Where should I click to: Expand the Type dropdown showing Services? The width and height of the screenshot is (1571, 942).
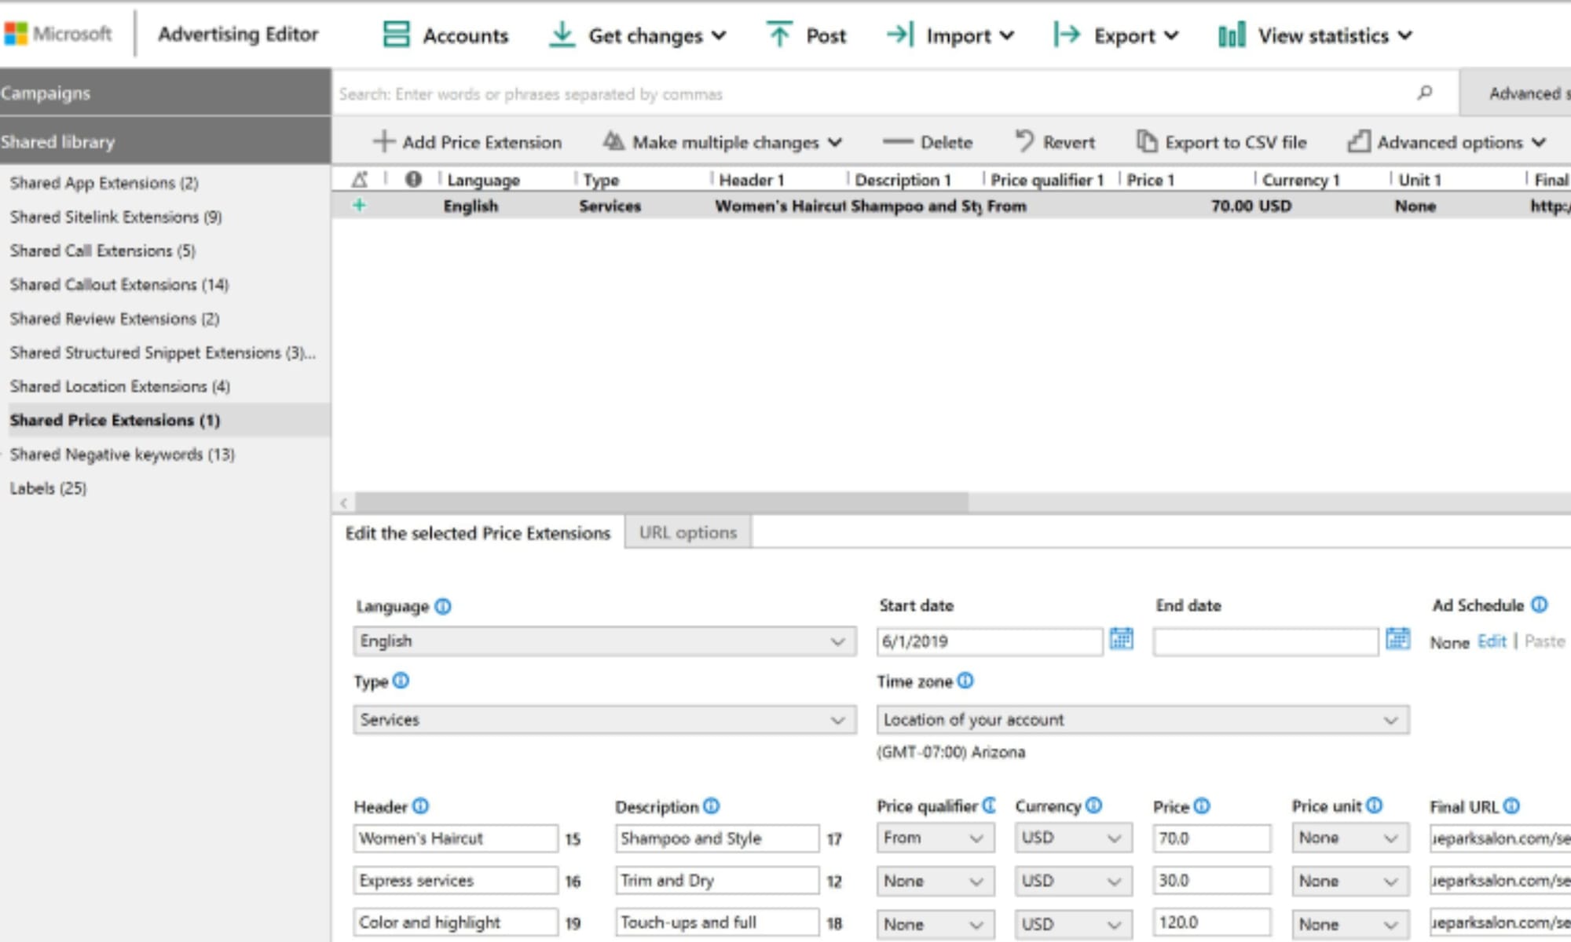605,720
